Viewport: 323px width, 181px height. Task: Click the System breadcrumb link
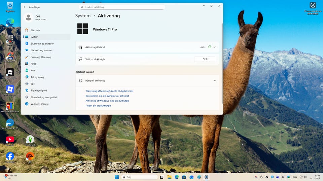[83, 16]
